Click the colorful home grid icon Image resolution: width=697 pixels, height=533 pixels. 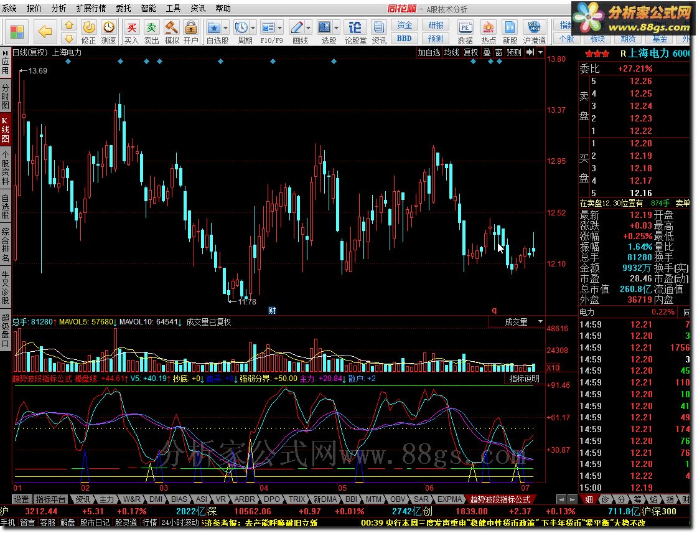coord(16,32)
